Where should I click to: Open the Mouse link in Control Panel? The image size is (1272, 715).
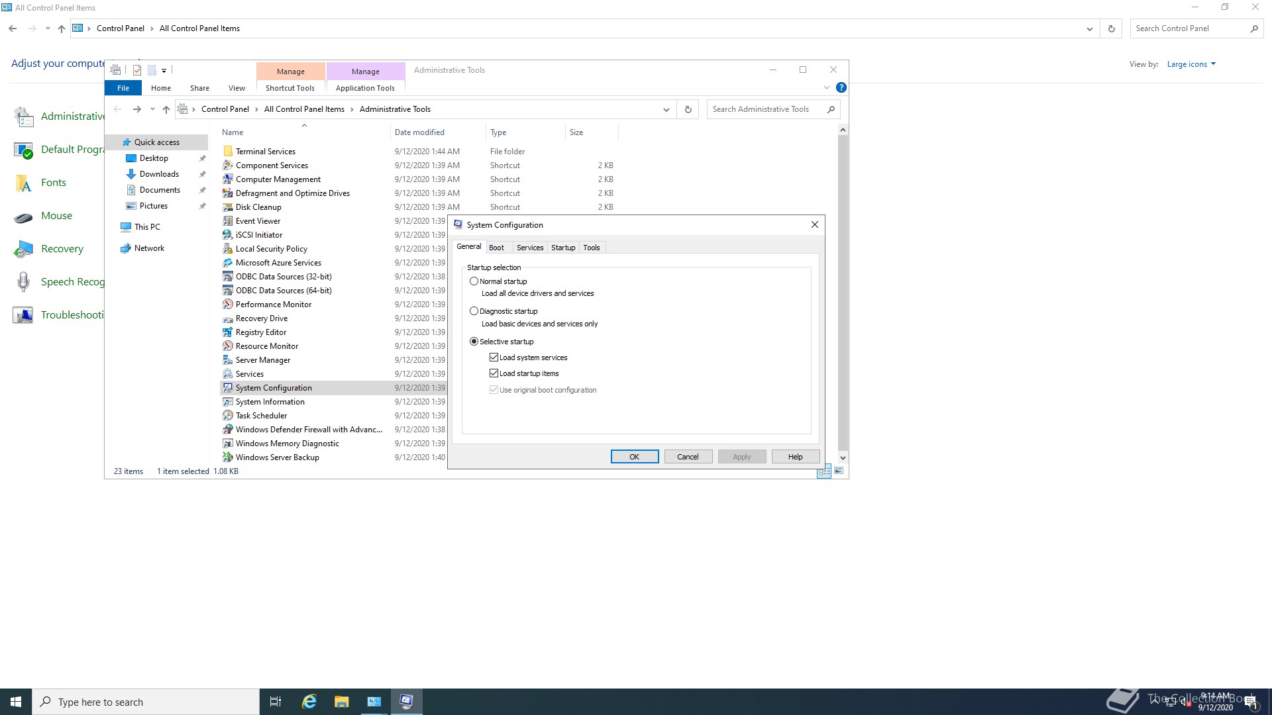pos(56,216)
